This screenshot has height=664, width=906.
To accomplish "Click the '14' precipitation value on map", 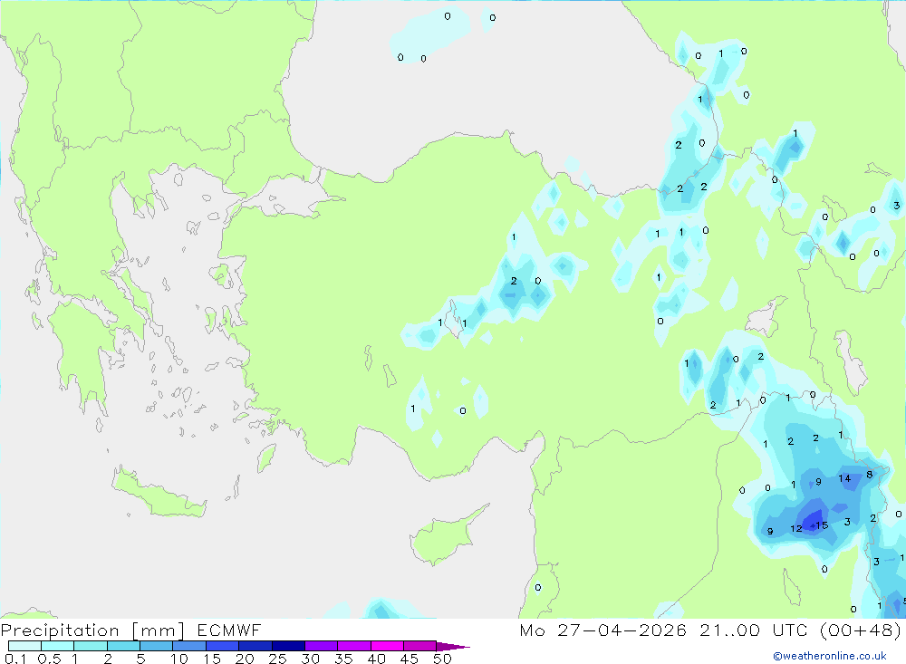I will 844,478.
